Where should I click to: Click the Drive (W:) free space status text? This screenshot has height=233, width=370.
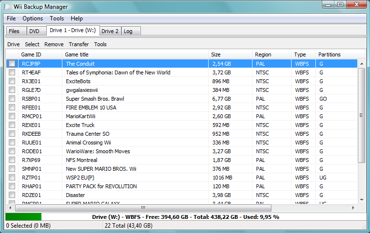(185, 217)
